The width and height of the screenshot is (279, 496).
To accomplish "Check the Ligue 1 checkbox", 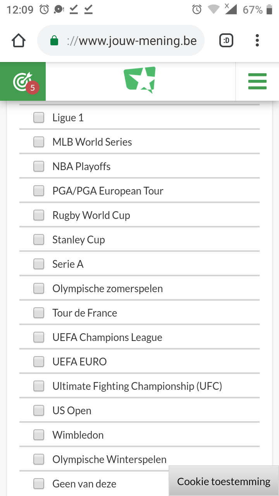I will point(39,117).
